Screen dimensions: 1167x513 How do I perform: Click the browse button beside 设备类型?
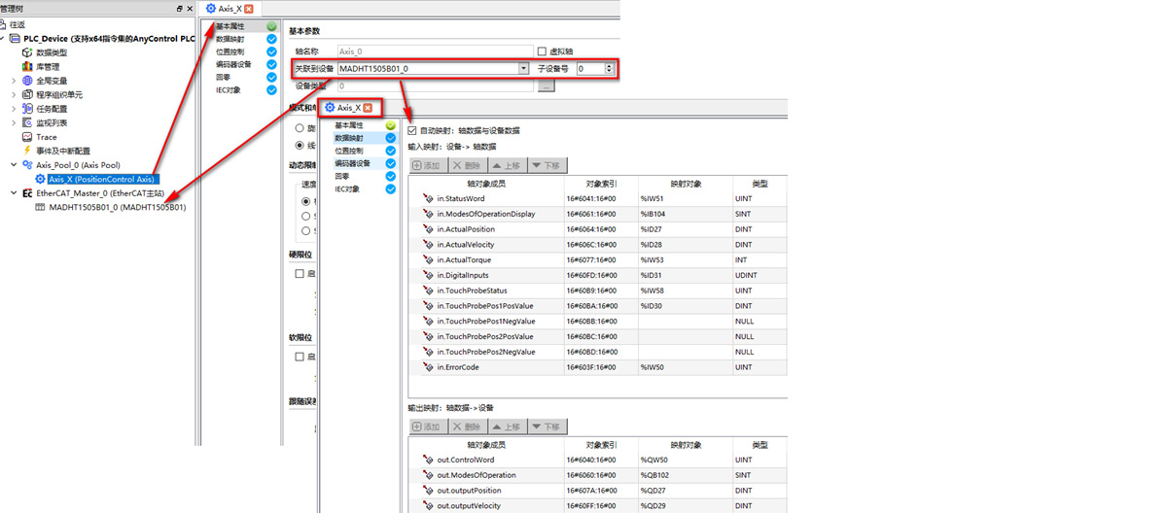coord(547,86)
